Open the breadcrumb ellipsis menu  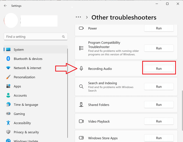click(x=78, y=17)
